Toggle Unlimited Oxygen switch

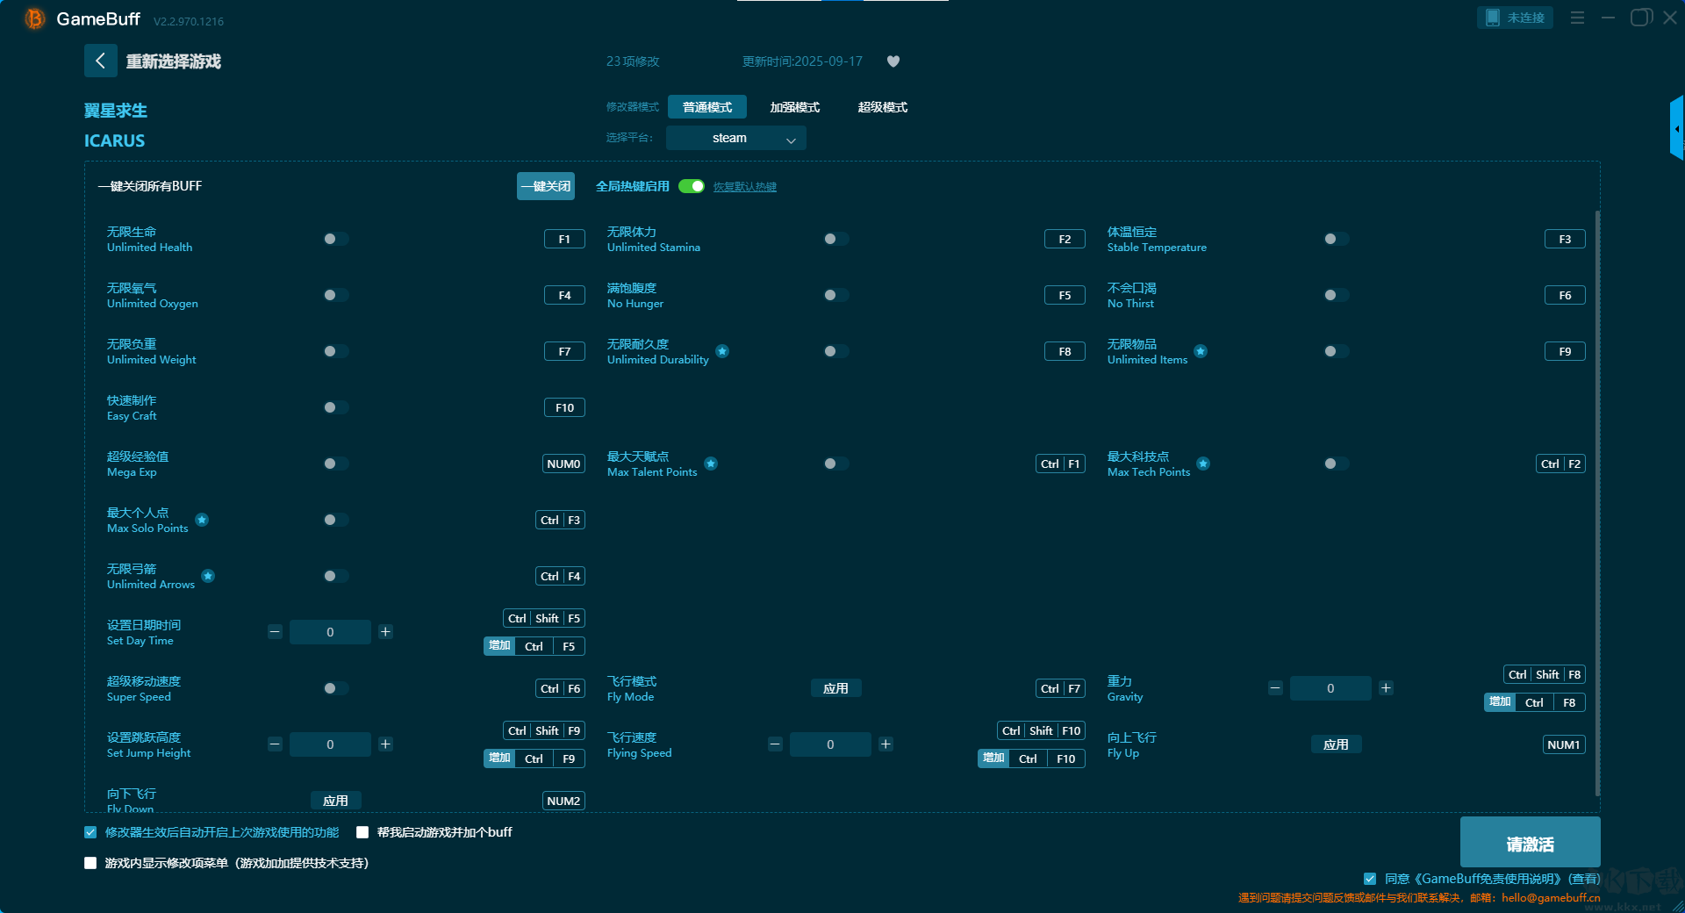[335, 295]
